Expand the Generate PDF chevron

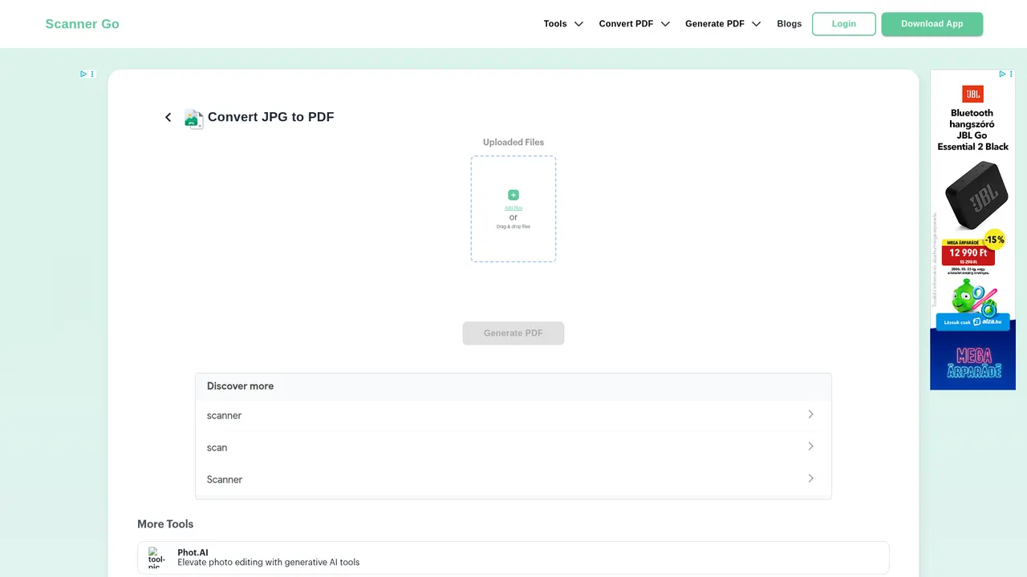[x=756, y=24]
